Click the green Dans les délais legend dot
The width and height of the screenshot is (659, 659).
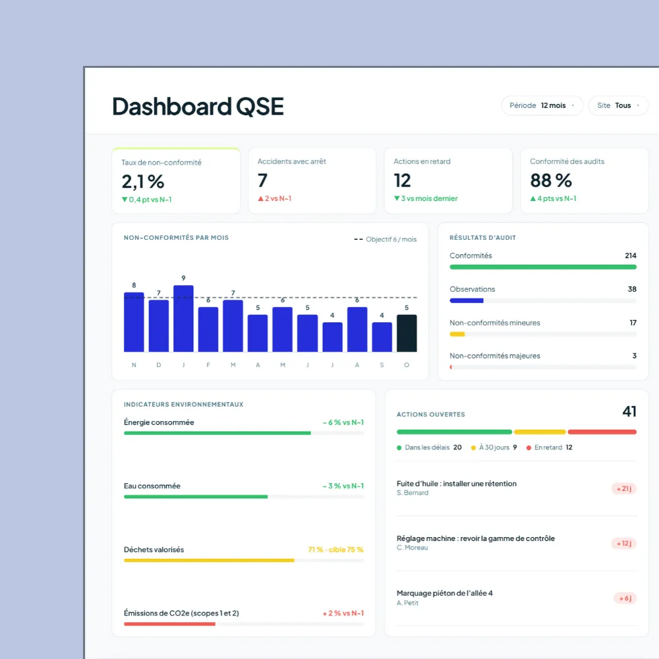click(399, 447)
